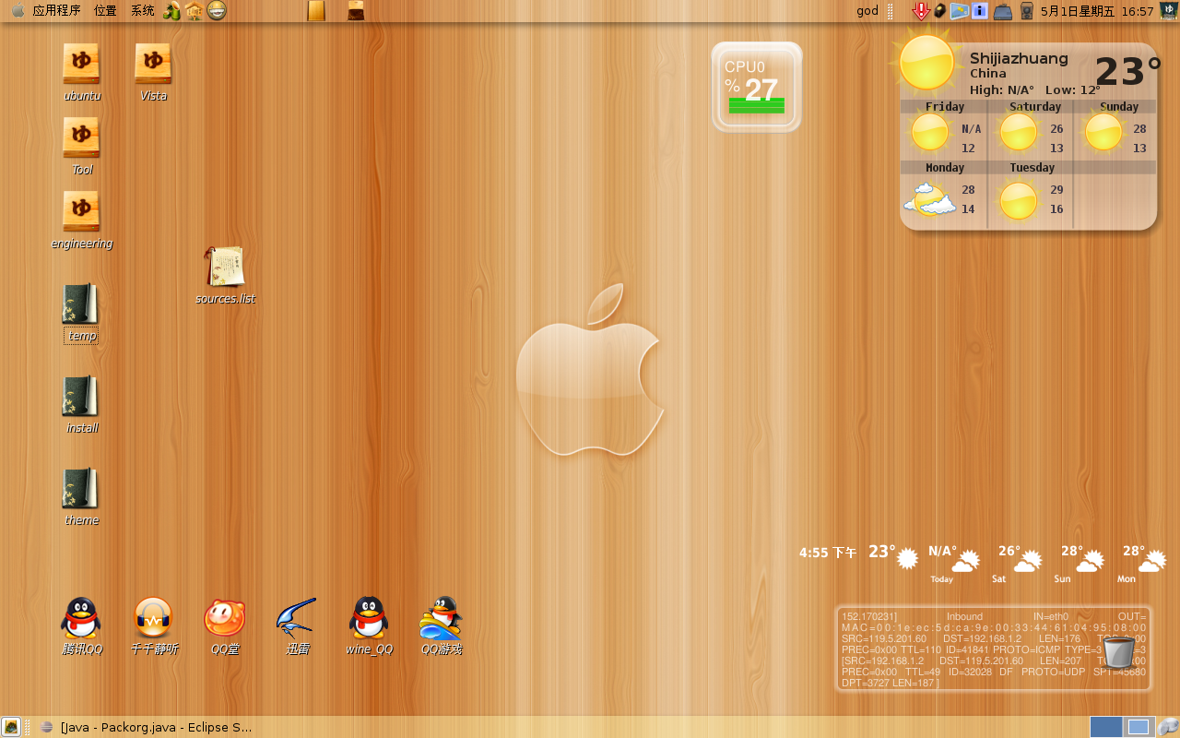
Task: Click the black gem tray icon
Action: [x=939, y=11]
